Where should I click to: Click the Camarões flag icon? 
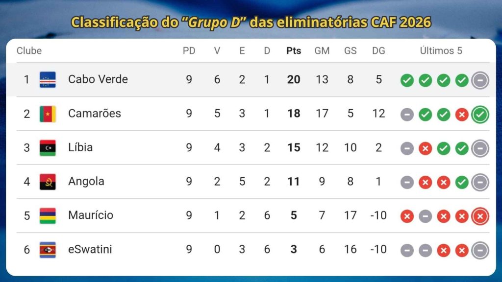48,114
